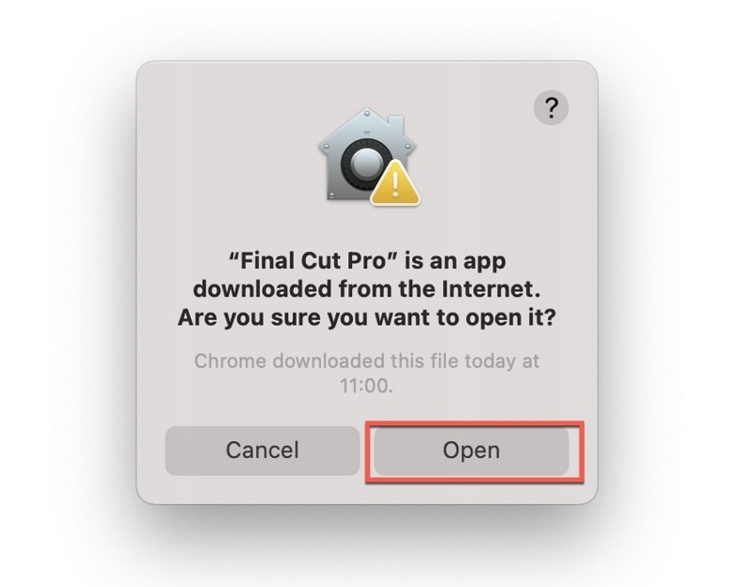Viewport: 753px width, 587px height.
Task: Click the chimney of the house icon
Action: pyautogui.click(x=395, y=124)
